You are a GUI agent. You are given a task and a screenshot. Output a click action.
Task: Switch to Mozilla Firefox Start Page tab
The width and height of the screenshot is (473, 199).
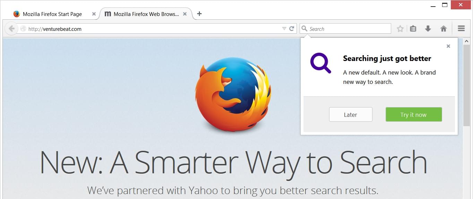[x=52, y=14]
